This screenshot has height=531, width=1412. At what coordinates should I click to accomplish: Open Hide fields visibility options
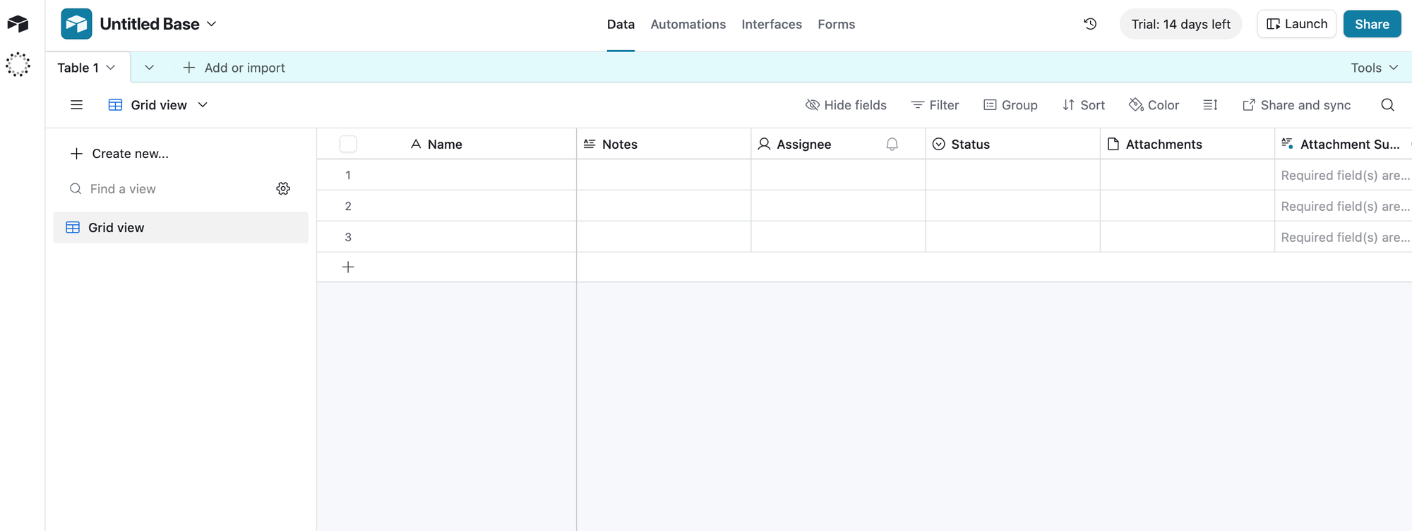pos(846,105)
